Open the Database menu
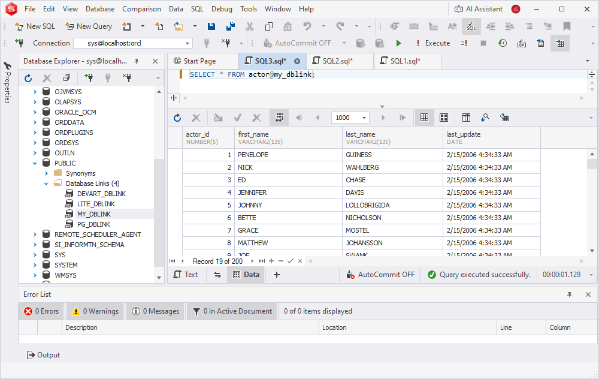Viewport: 599px width, 379px height. (99, 8)
